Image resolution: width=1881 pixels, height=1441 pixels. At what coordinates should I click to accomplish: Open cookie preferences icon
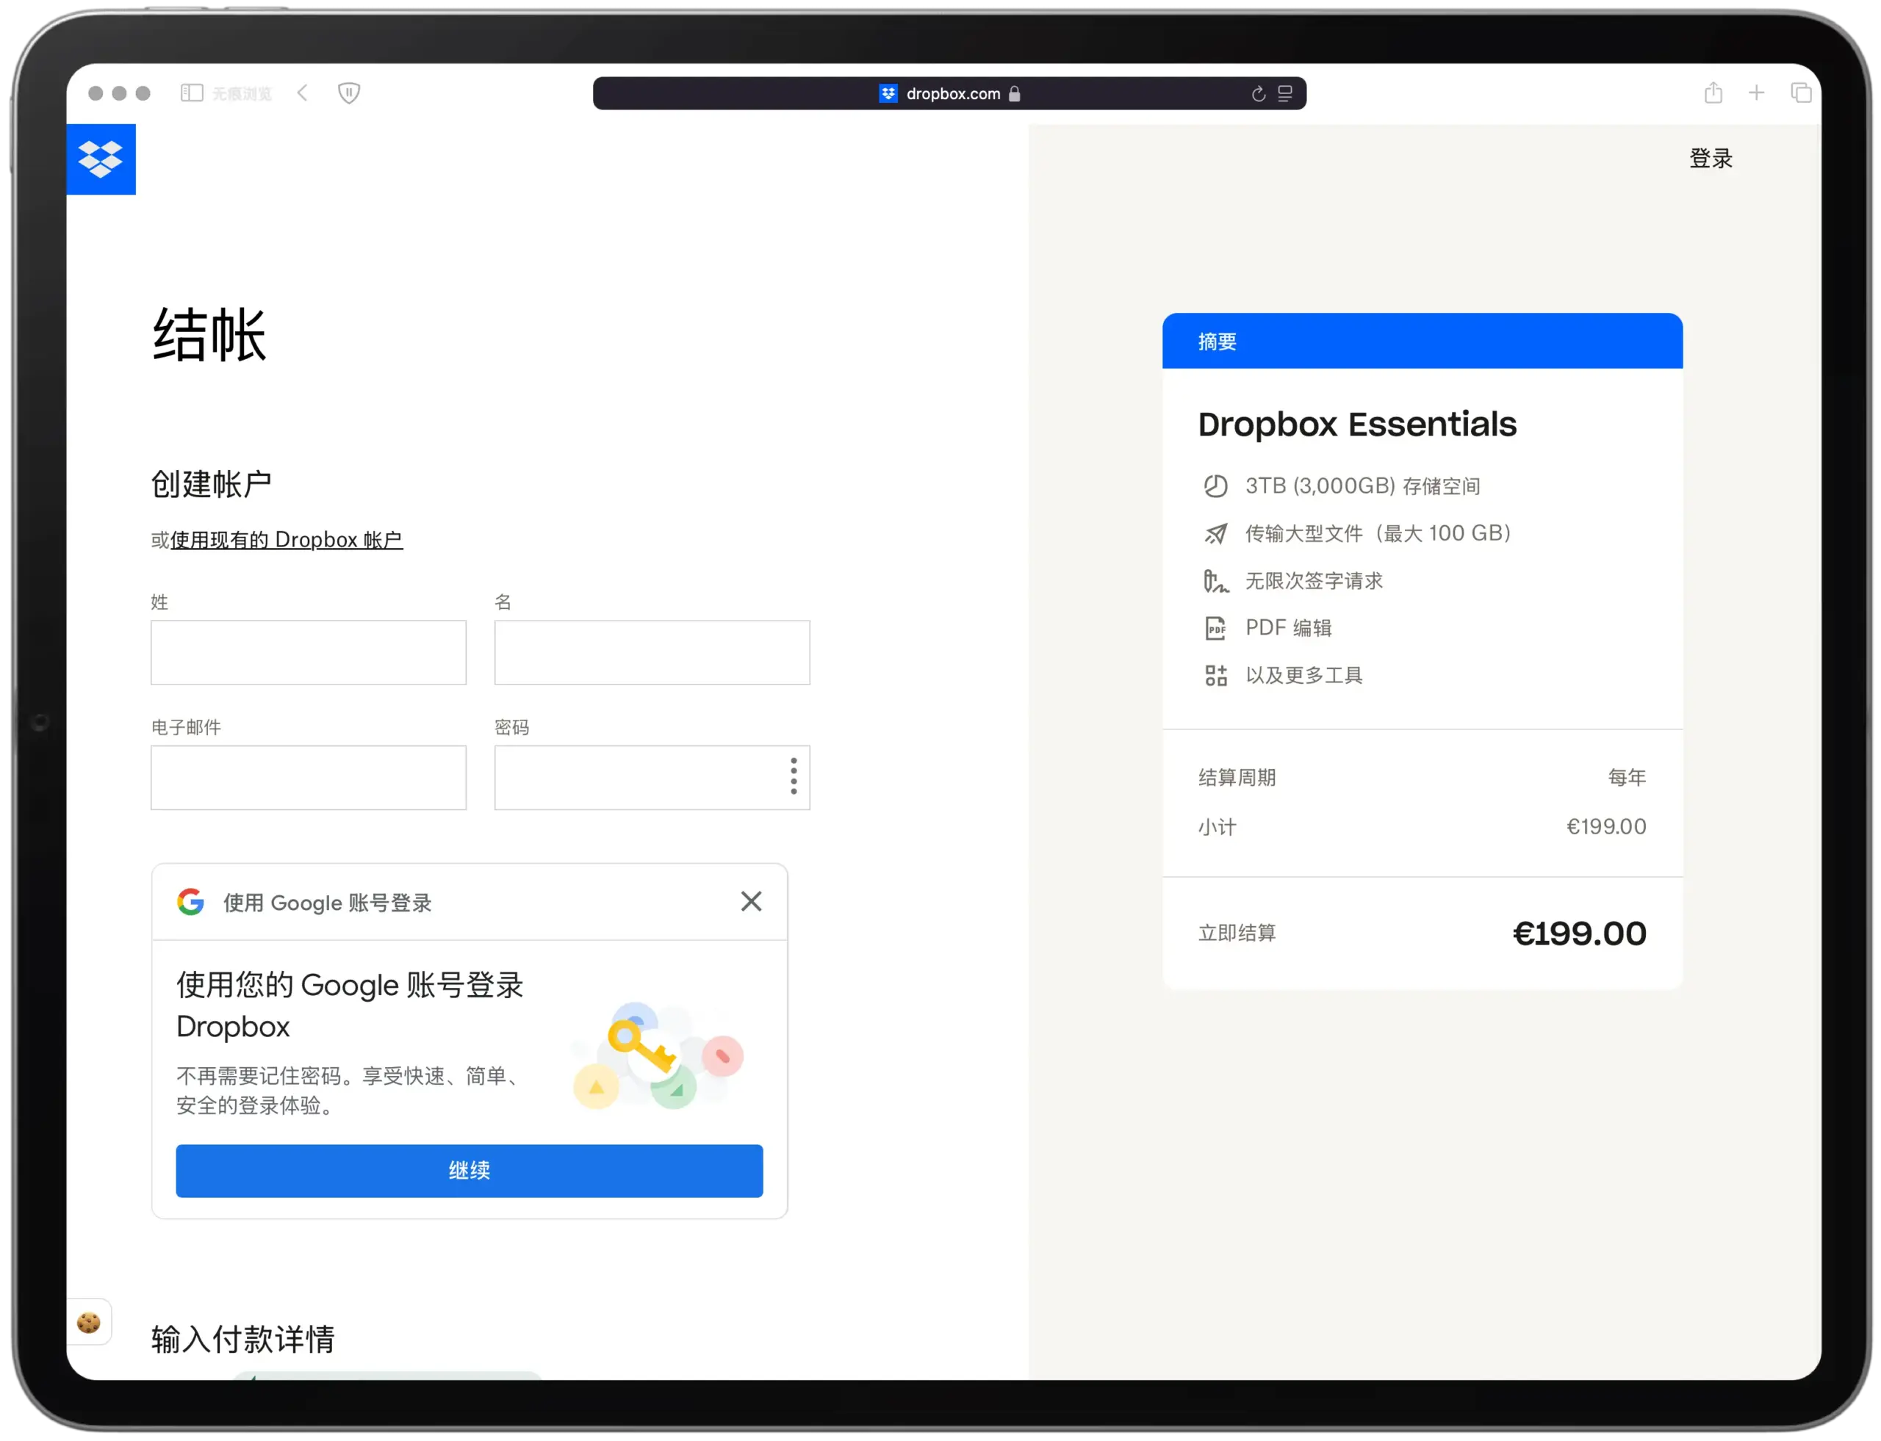[x=88, y=1323]
